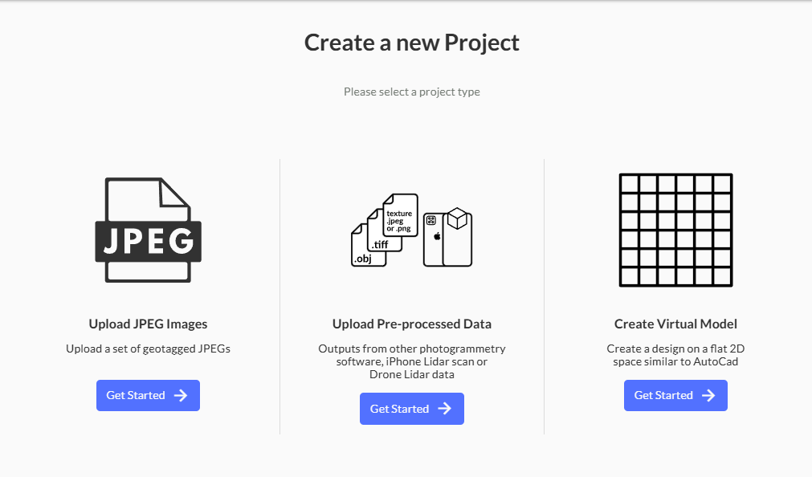Click the .obj file icon
The image size is (812, 477).
pyautogui.click(x=365, y=252)
